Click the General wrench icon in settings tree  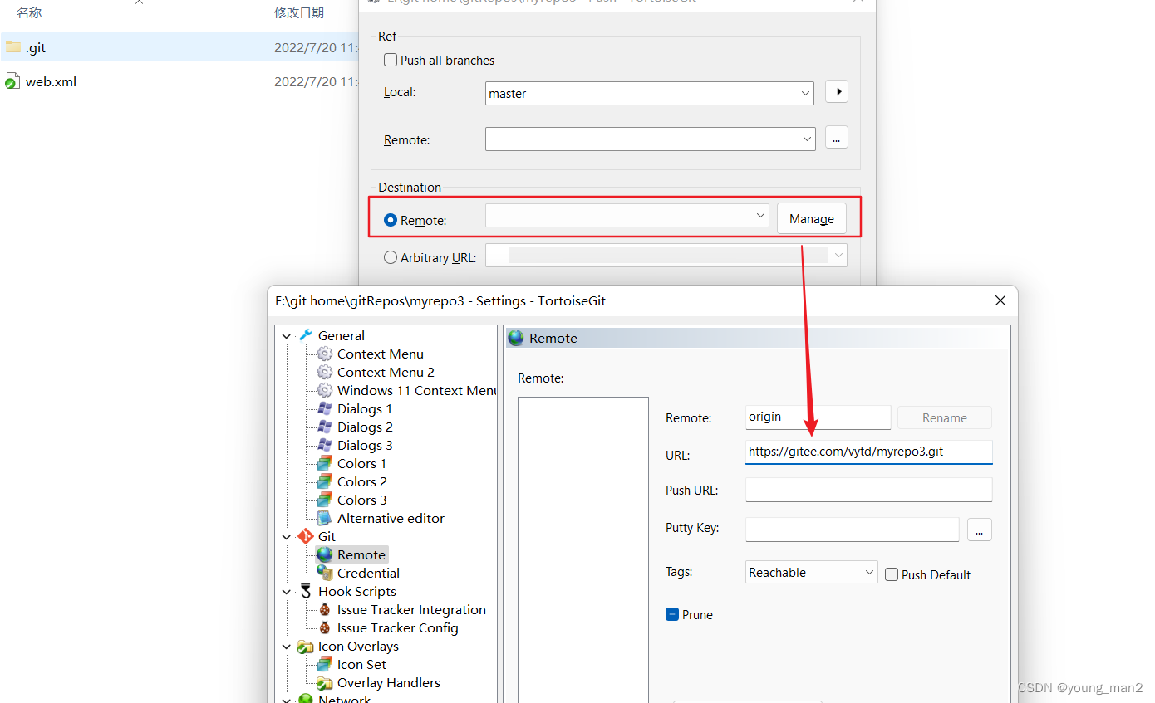306,335
